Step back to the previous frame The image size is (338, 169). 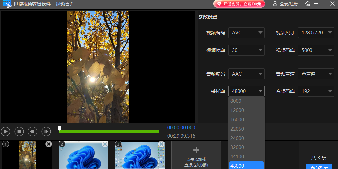tap(32, 131)
